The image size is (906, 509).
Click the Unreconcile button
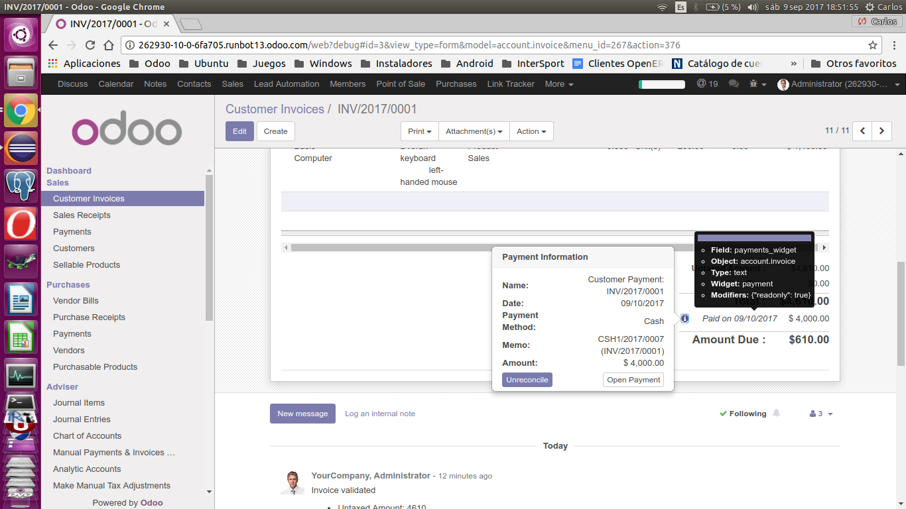tap(527, 380)
